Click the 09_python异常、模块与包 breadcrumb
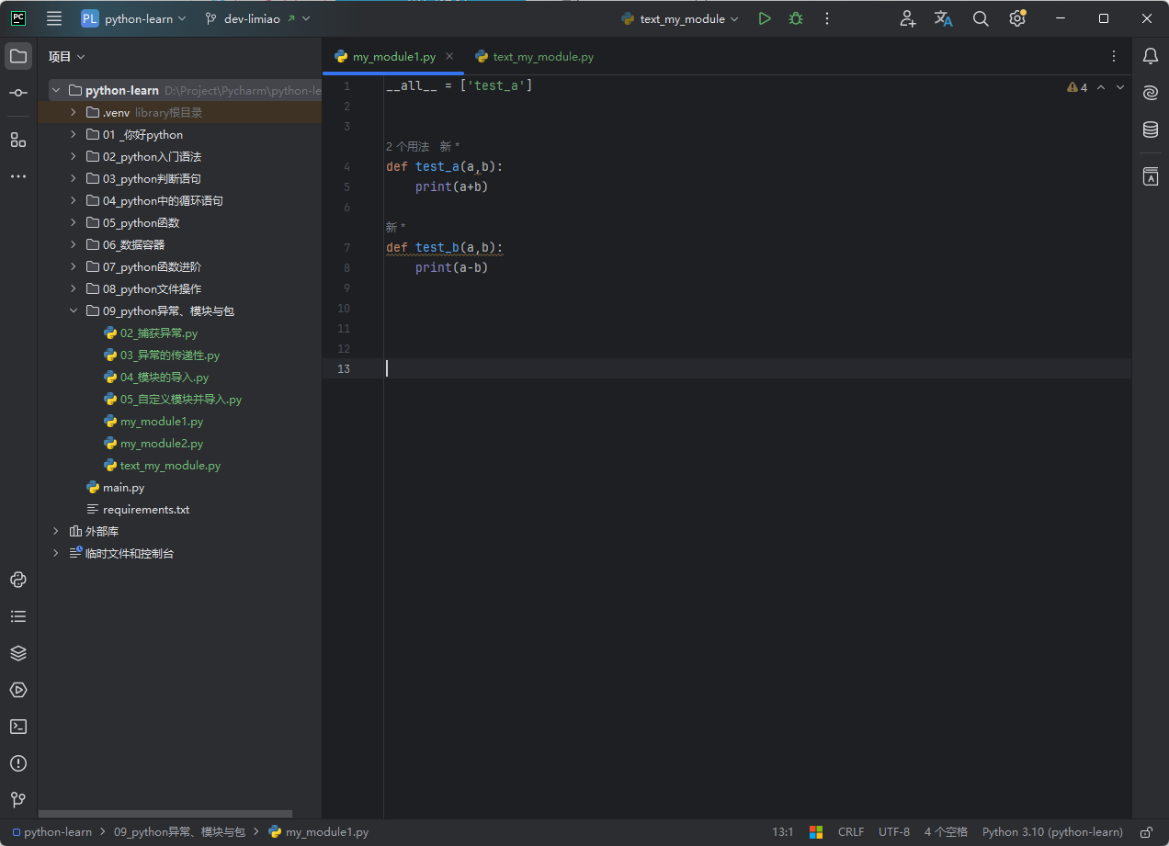1169x846 pixels. point(179,832)
